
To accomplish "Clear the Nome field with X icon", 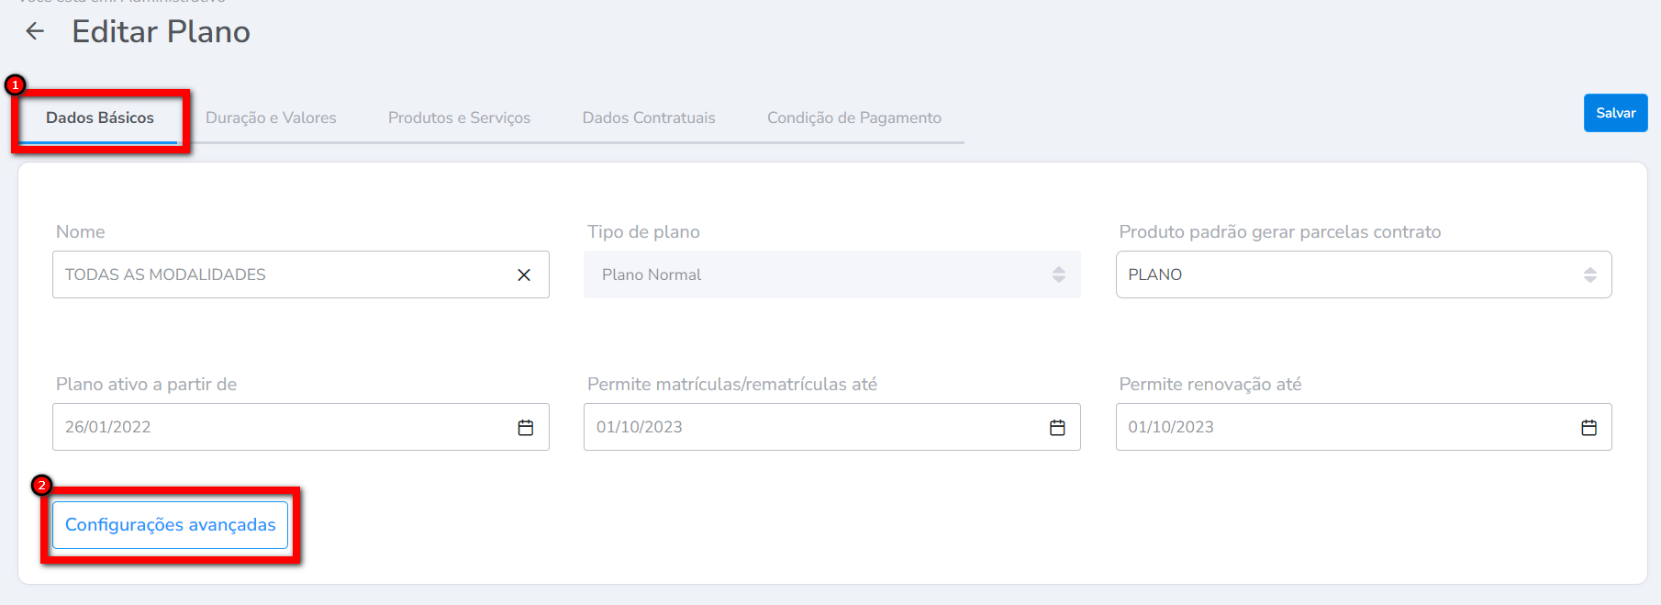I will (524, 274).
